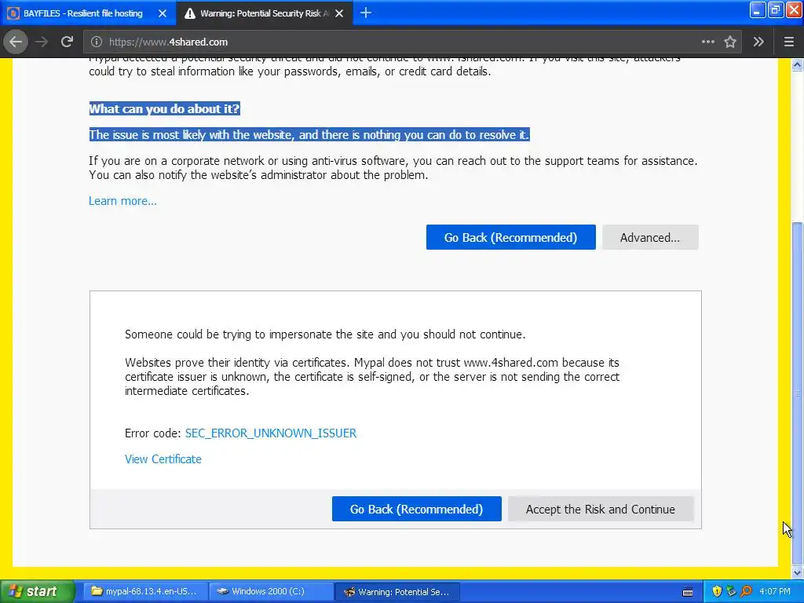The width and height of the screenshot is (804, 603).
Task: Click the Forward arrow in toolbar
Action: (42, 42)
